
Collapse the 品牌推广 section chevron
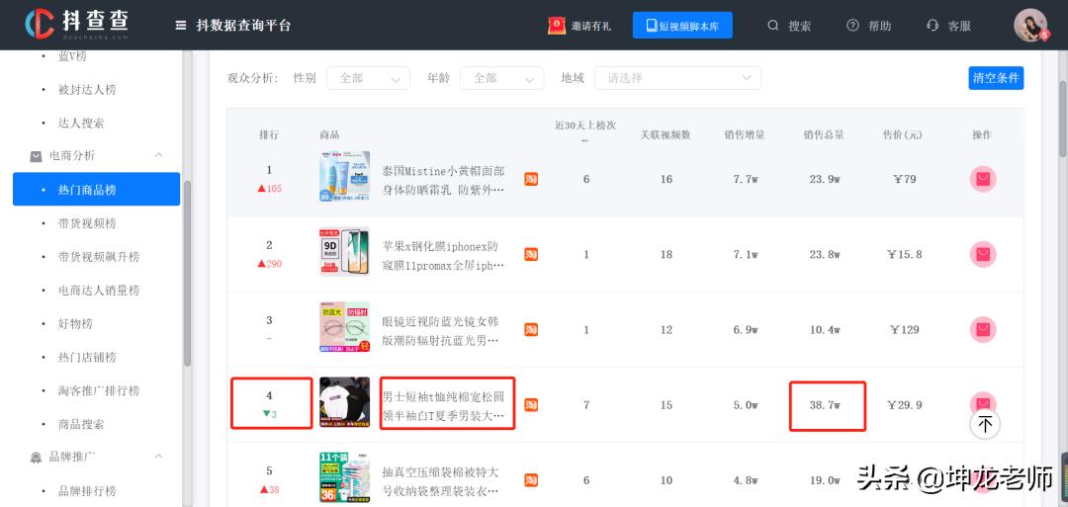tap(158, 457)
